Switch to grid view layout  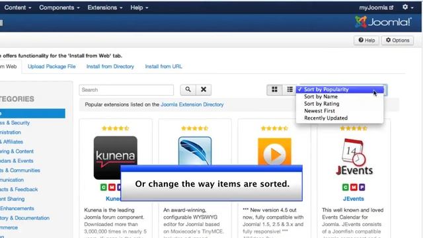(x=274, y=90)
